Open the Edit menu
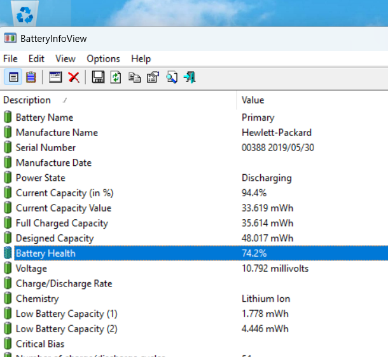This screenshot has height=357, width=388. 36,59
